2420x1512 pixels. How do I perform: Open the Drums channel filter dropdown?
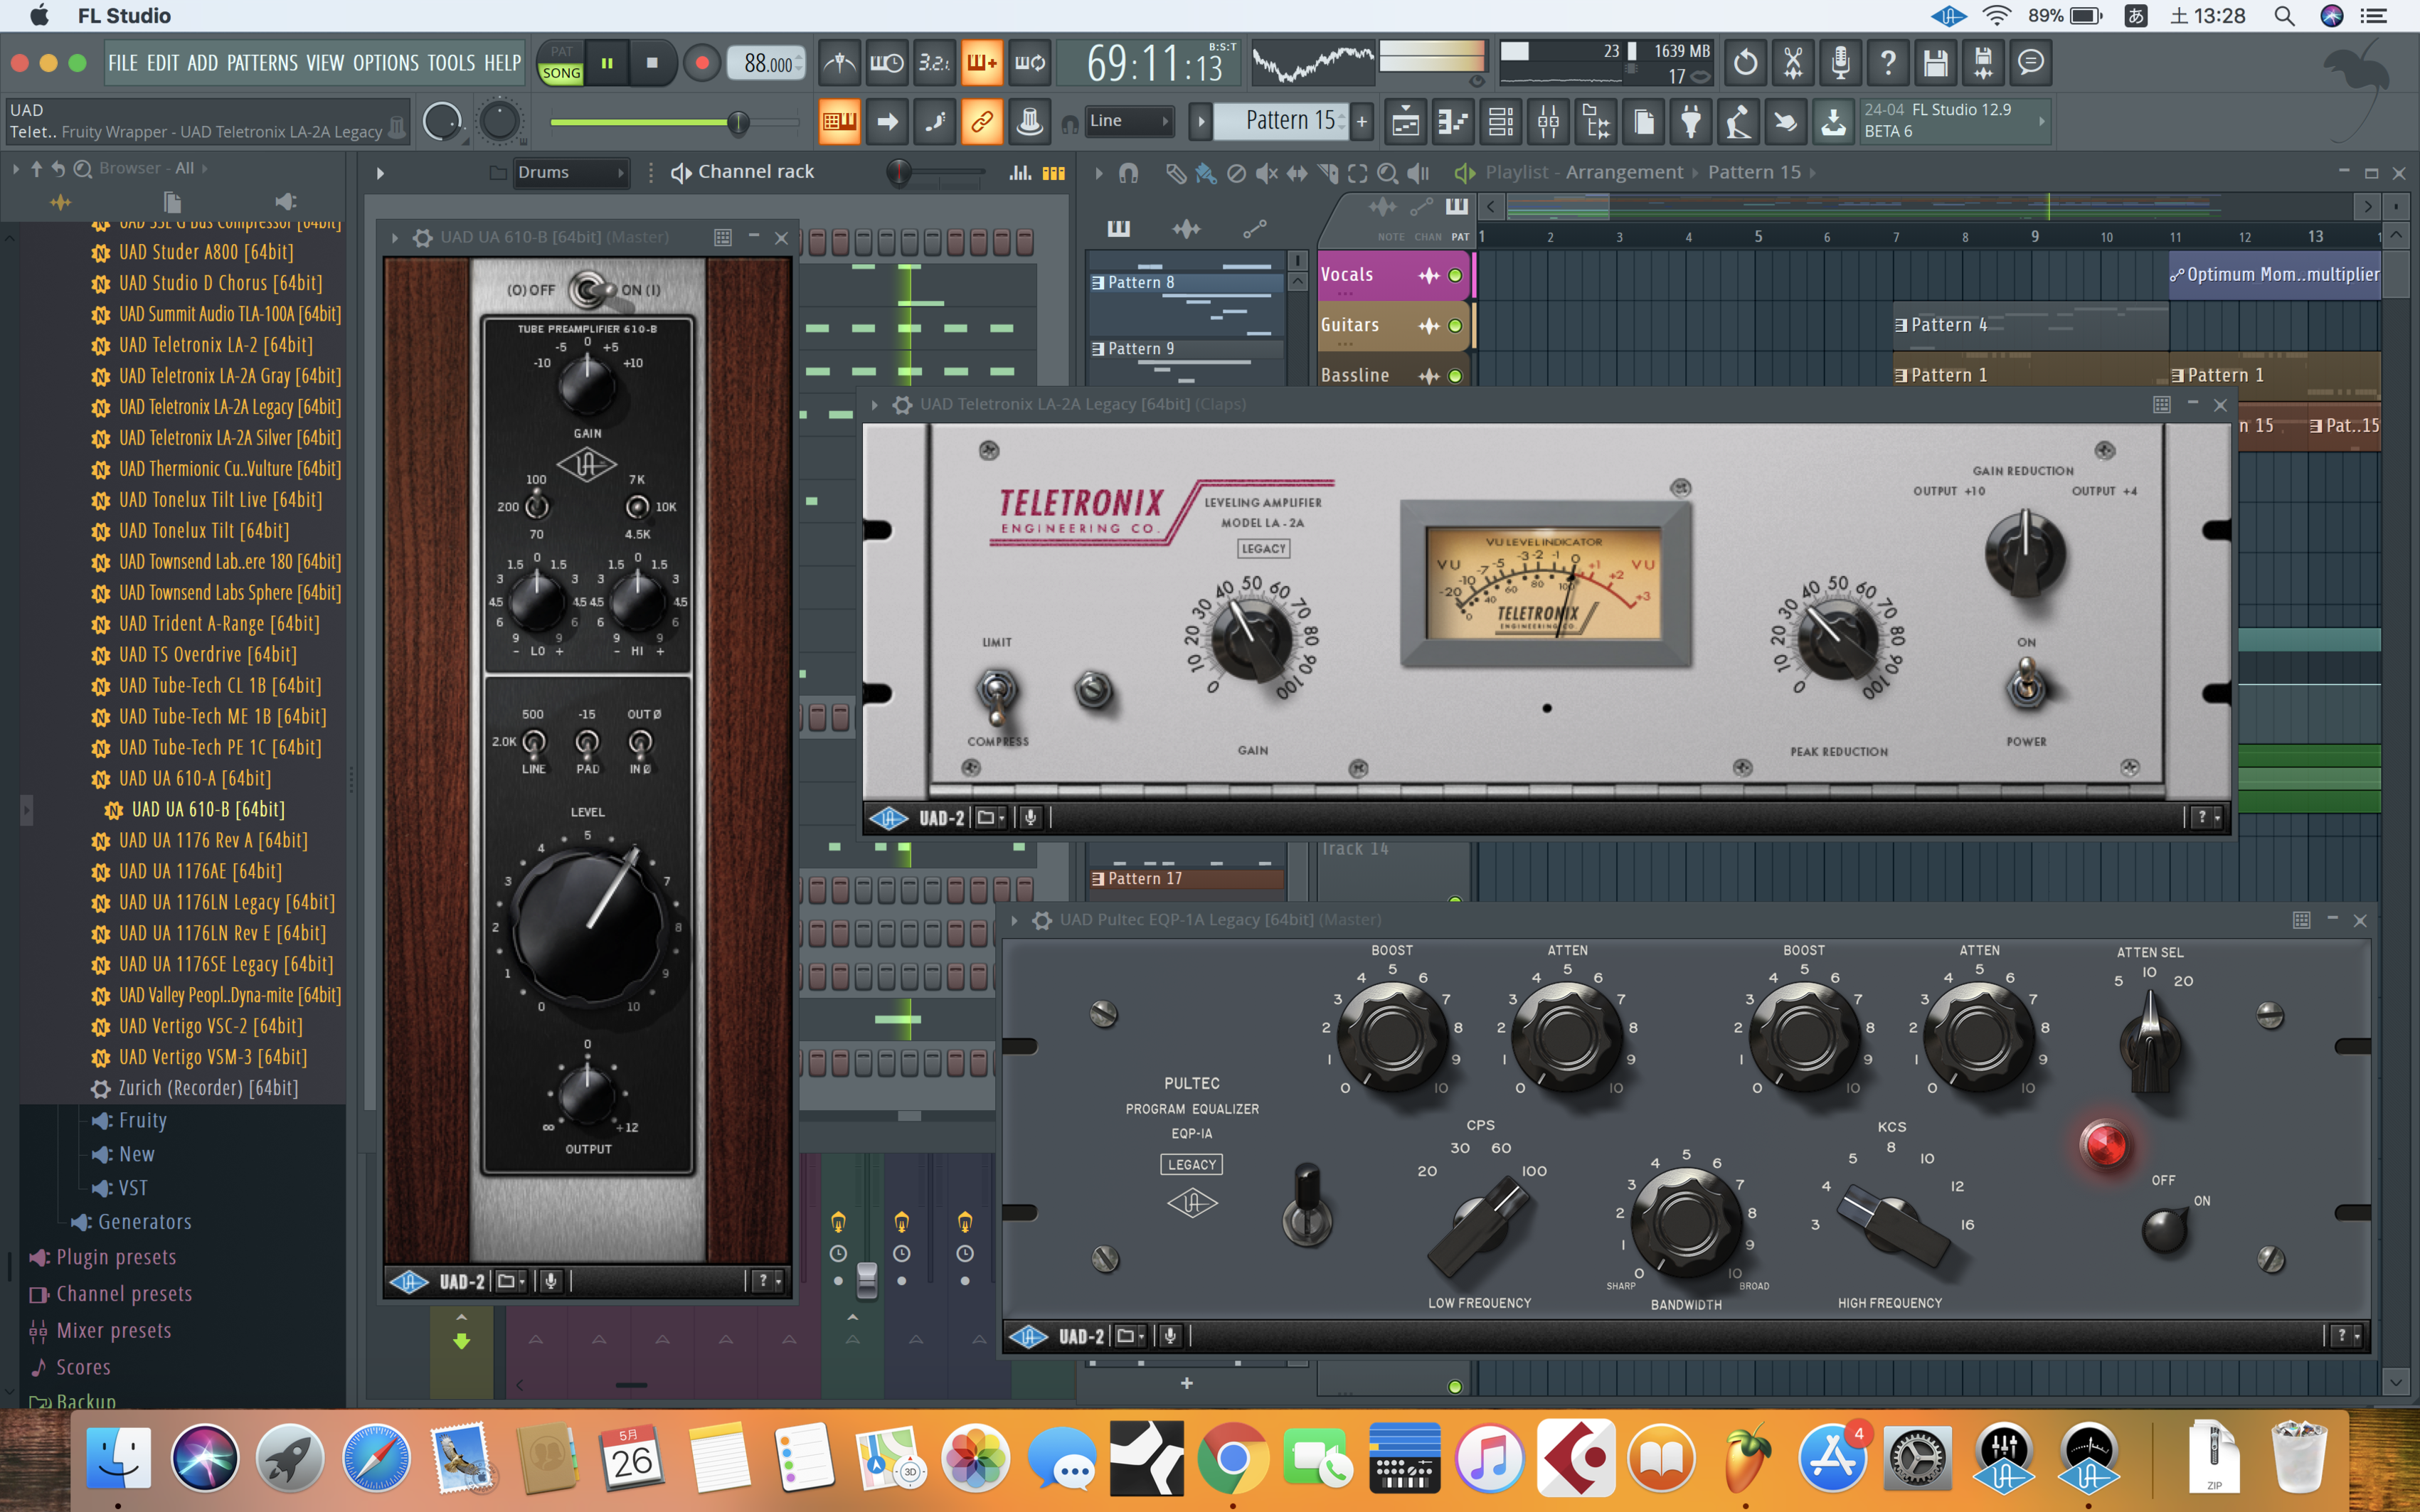(571, 173)
